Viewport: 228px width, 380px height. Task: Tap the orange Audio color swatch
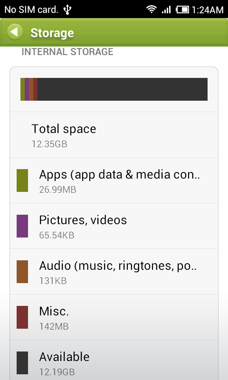click(x=22, y=271)
